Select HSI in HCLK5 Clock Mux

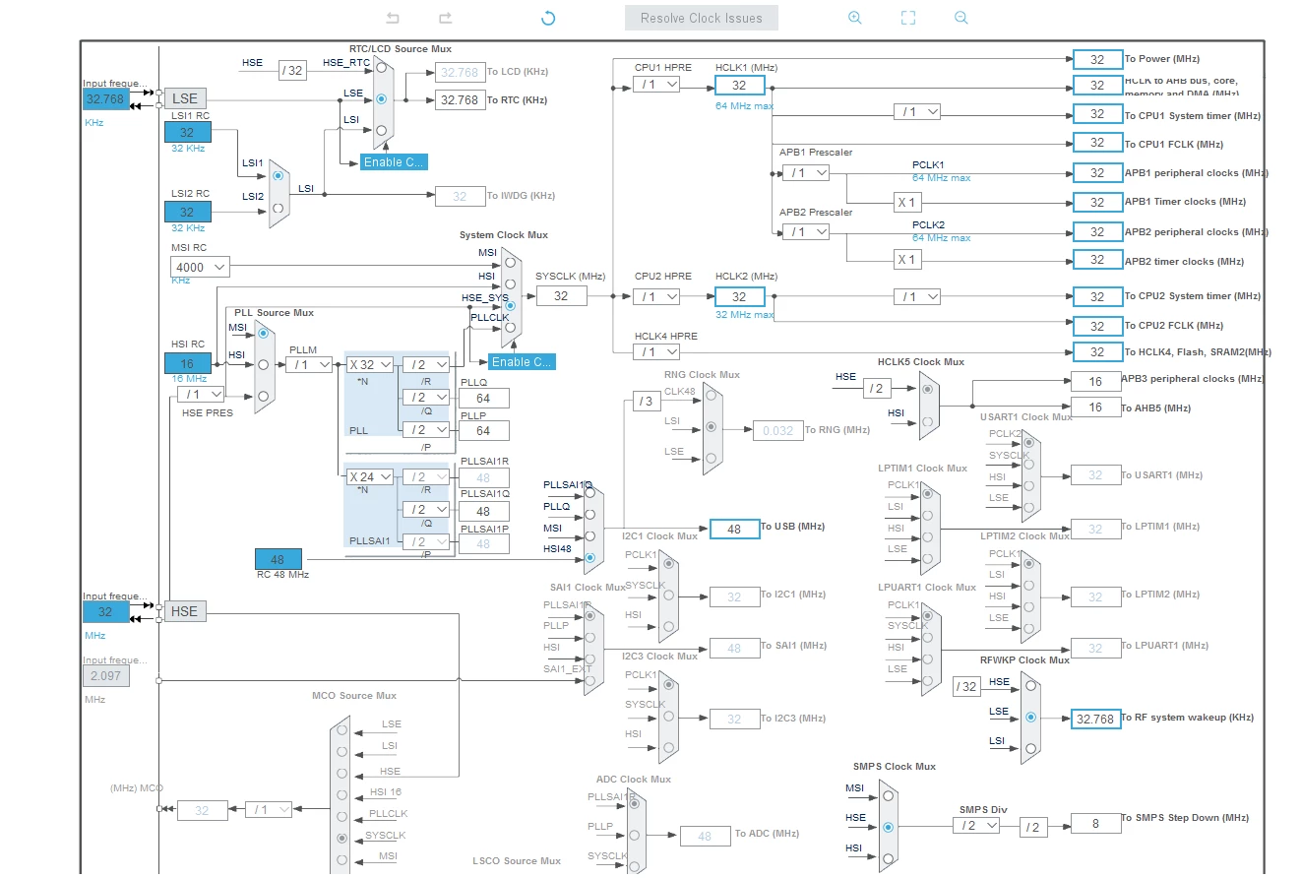pos(927,421)
